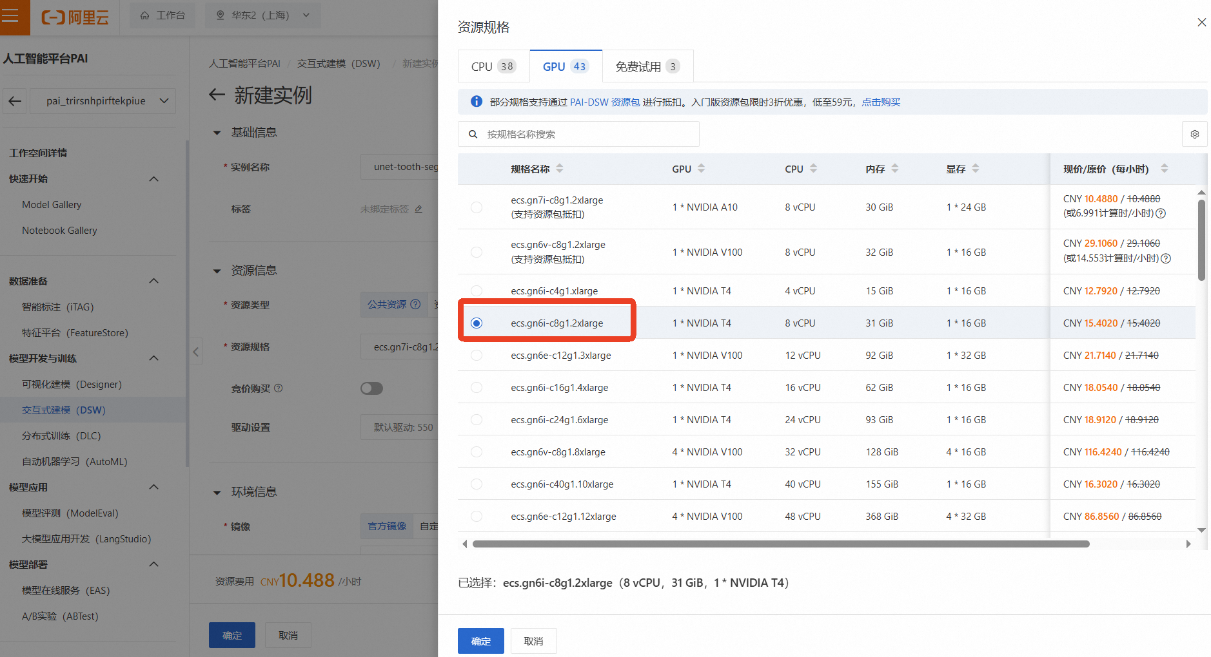Click 确定 on 新建实例 page

232,635
